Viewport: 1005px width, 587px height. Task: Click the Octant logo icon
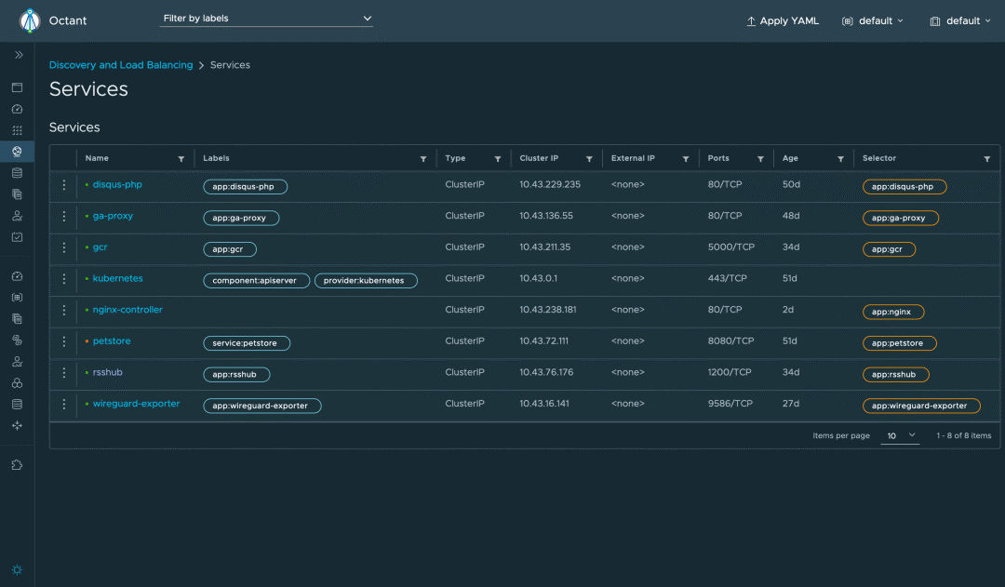pos(30,20)
